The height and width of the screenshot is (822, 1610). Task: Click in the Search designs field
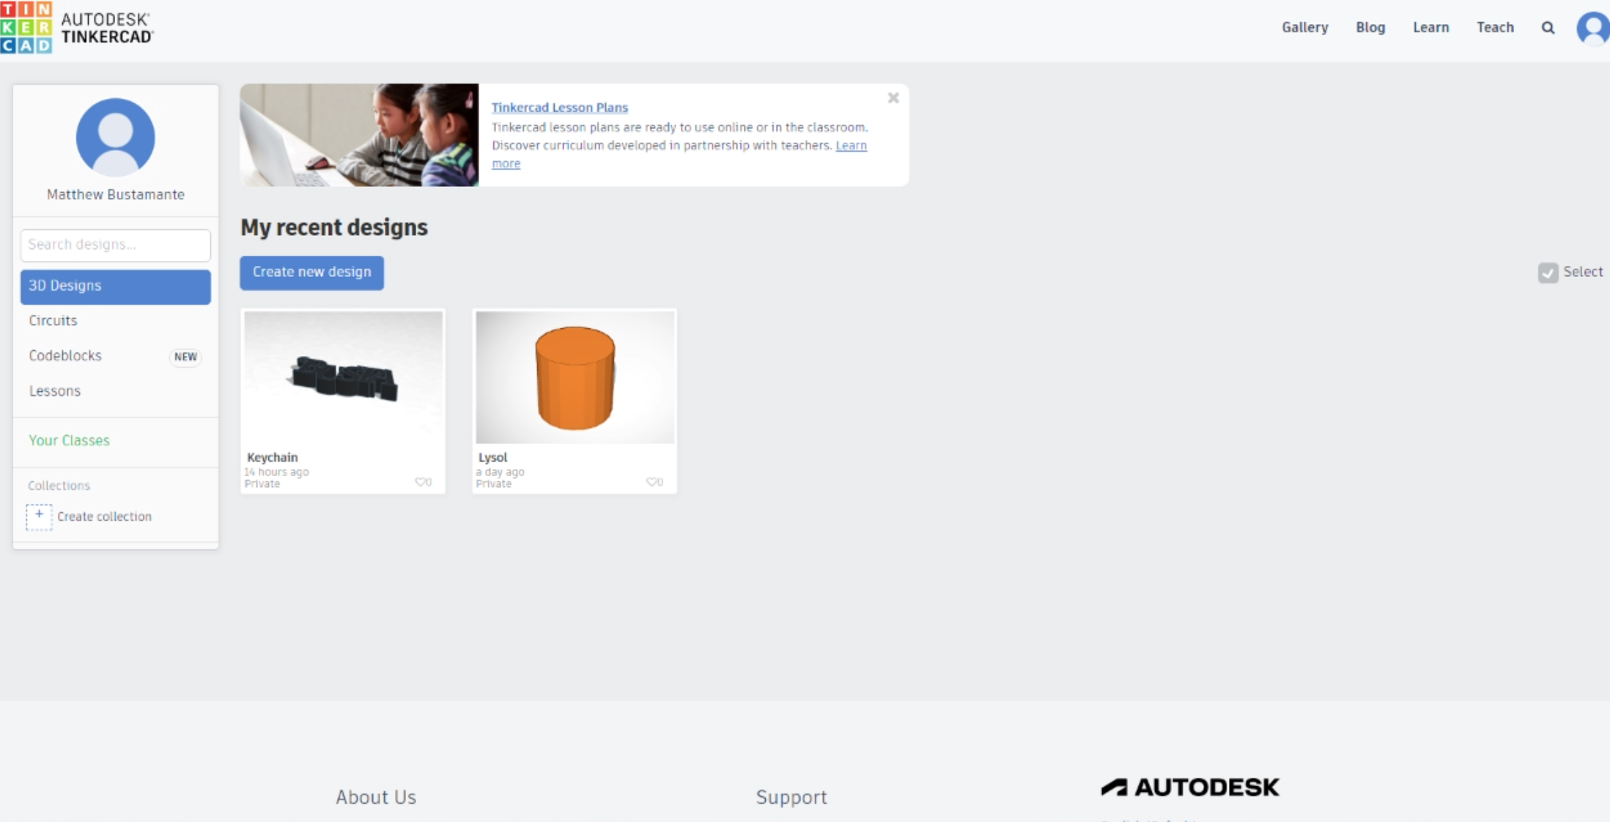pos(116,245)
